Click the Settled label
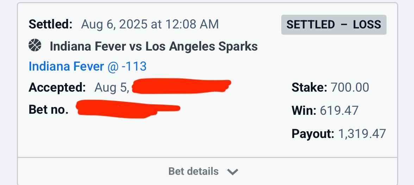The height and width of the screenshot is (185, 414). pos(50,24)
